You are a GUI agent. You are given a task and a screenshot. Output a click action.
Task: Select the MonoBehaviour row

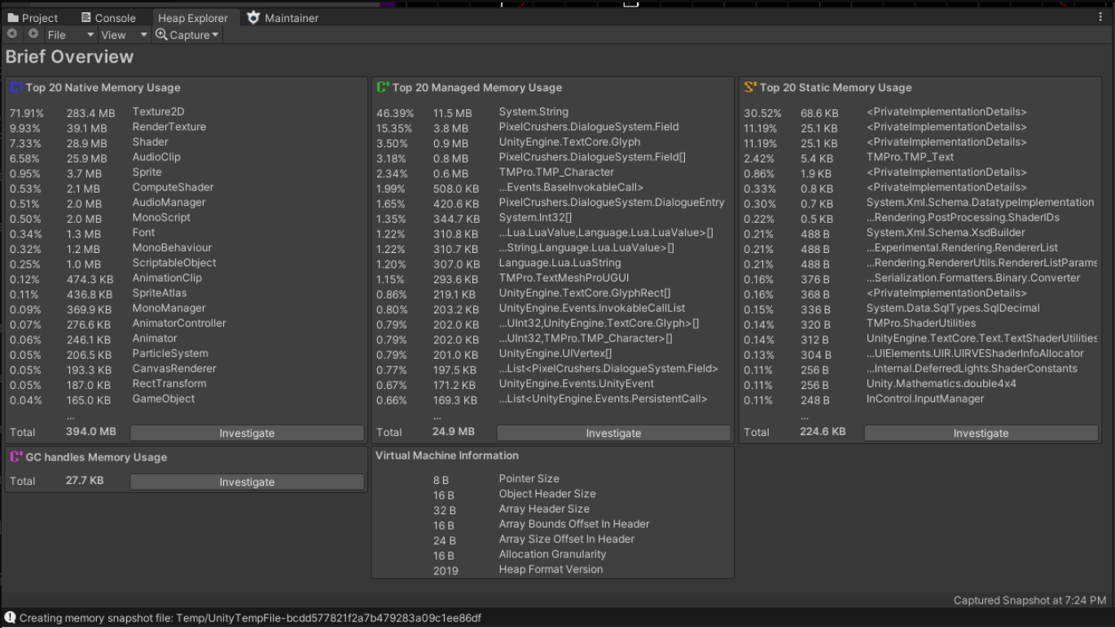[187, 248]
